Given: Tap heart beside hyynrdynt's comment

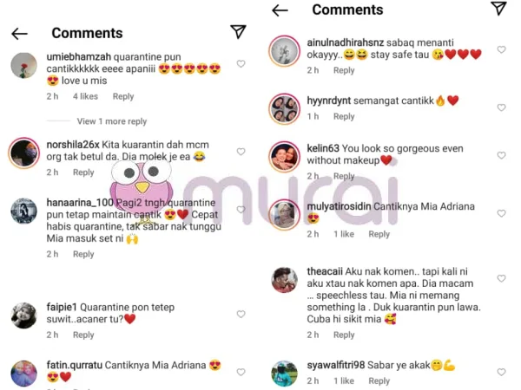Looking at the screenshot, I should click(x=501, y=107).
